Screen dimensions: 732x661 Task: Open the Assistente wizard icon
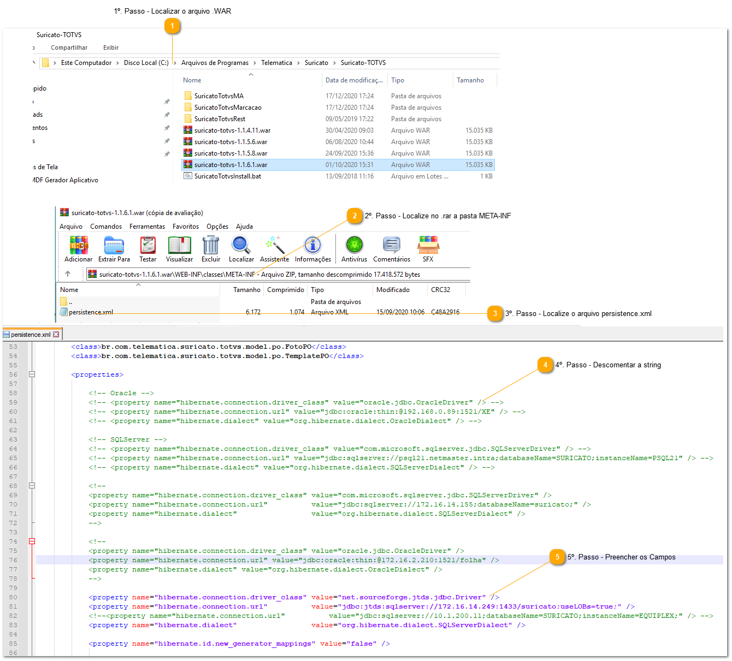274,245
